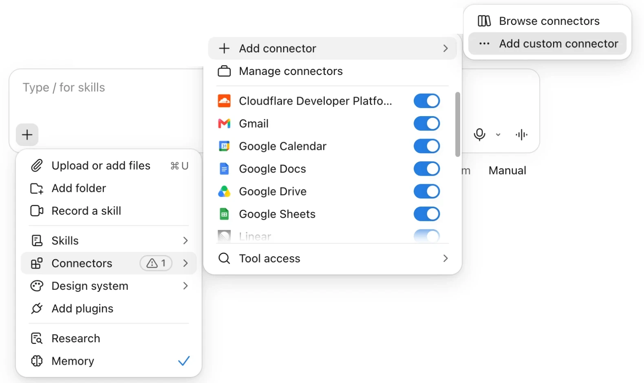Click the Connectors row label text

coord(82,263)
